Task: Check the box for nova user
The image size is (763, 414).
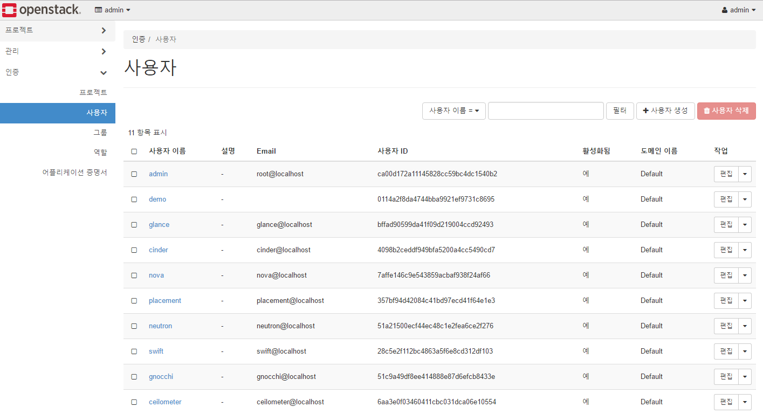Action: (x=134, y=275)
